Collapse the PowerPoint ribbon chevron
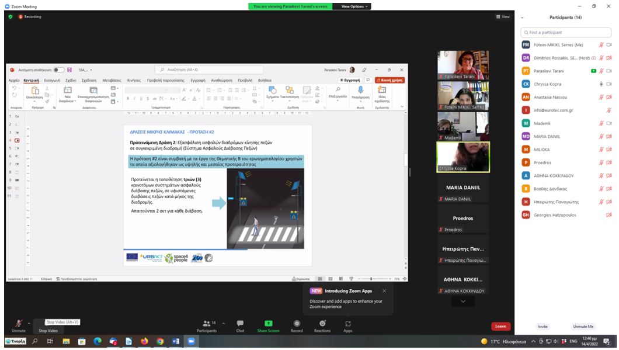This screenshot has width=619, height=350. (x=402, y=107)
